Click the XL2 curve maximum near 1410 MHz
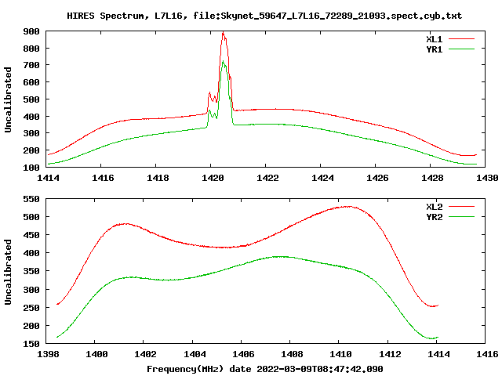The image size is (502, 376). [348, 207]
